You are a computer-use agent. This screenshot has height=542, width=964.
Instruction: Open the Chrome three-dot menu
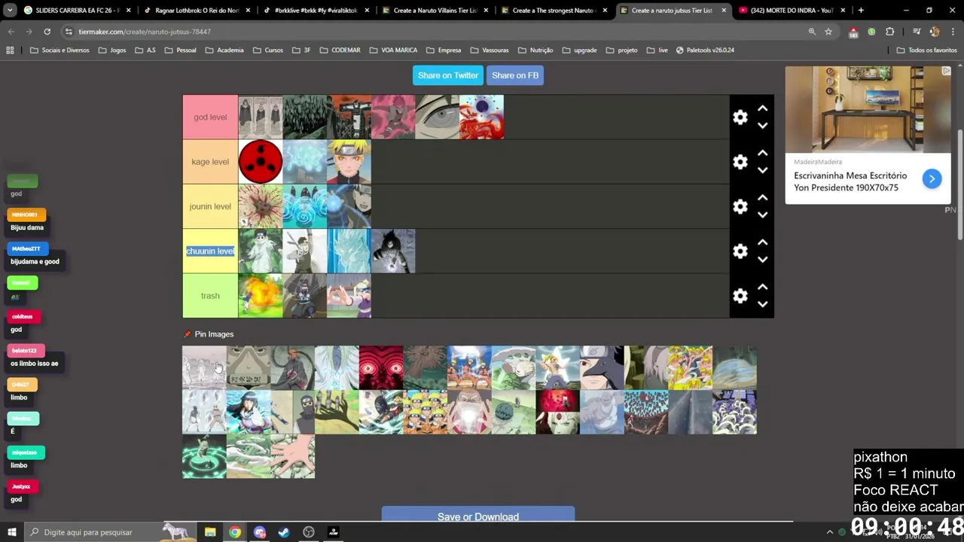coord(952,32)
